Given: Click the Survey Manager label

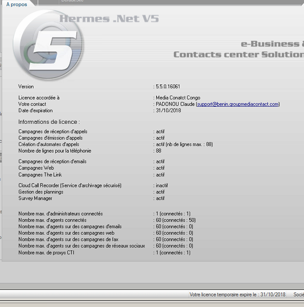Looking at the screenshot, I should click(x=35, y=198).
